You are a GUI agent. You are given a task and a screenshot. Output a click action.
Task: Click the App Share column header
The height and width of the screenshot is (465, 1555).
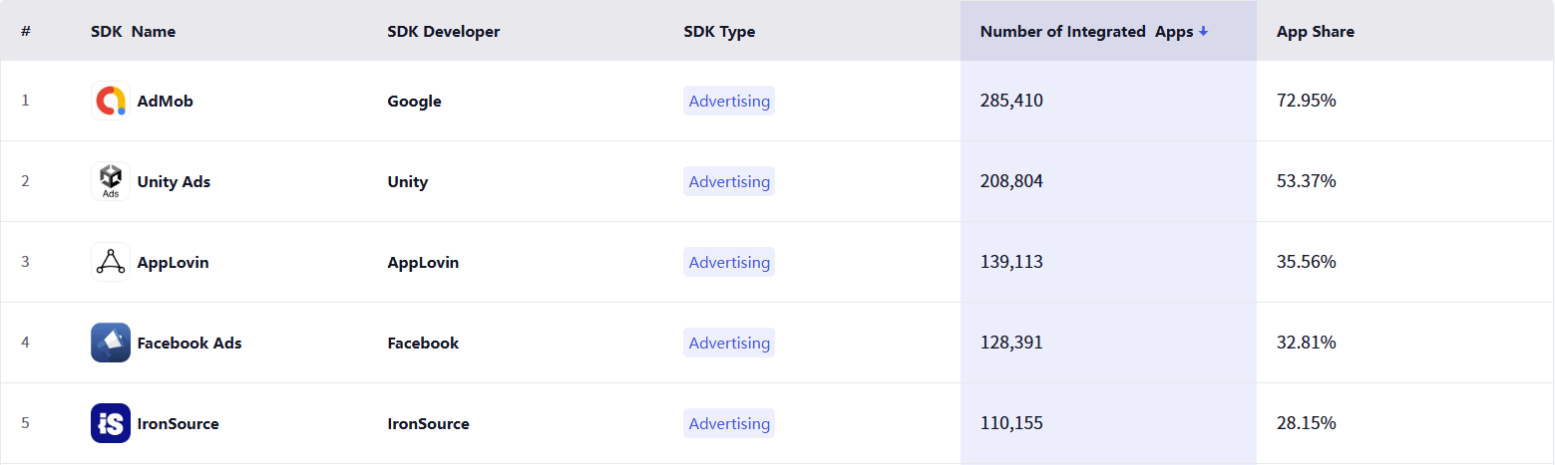click(1316, 32)
